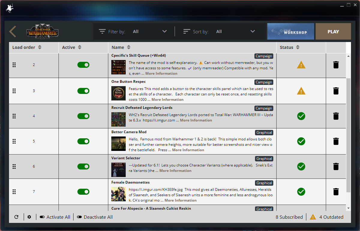This screenshot has width=360, height=231.
Task: Delete One Button Respec via trash icon
Action: tap(336, 91)
